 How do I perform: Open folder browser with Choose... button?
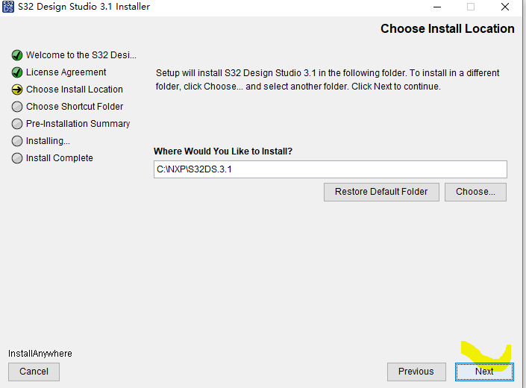[x=475, y=192]
